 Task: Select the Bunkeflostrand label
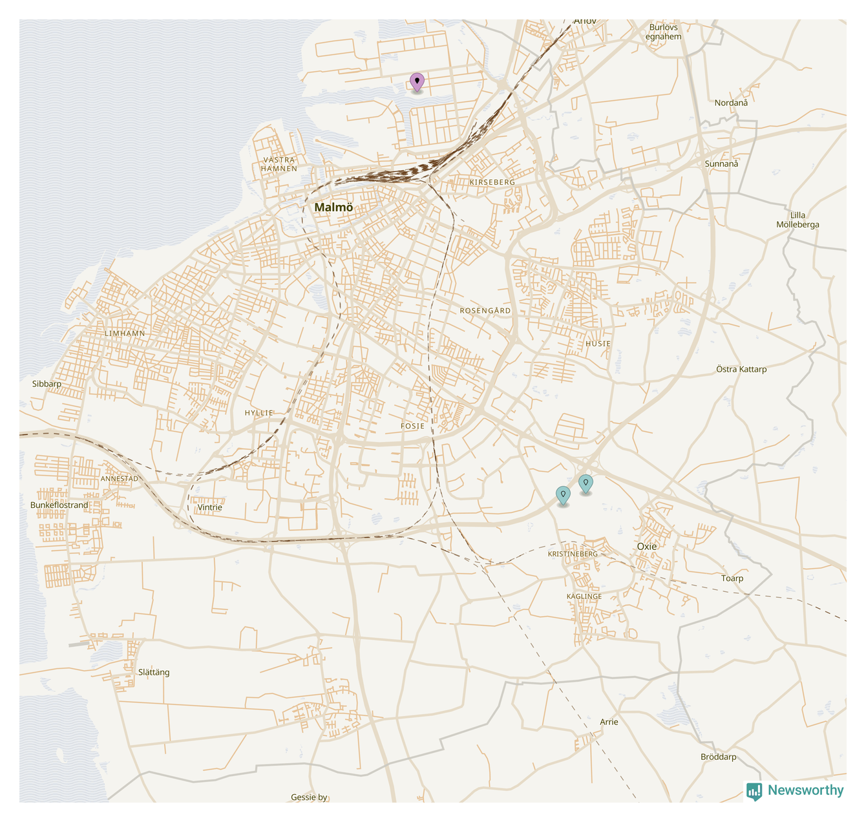[59, 505]
